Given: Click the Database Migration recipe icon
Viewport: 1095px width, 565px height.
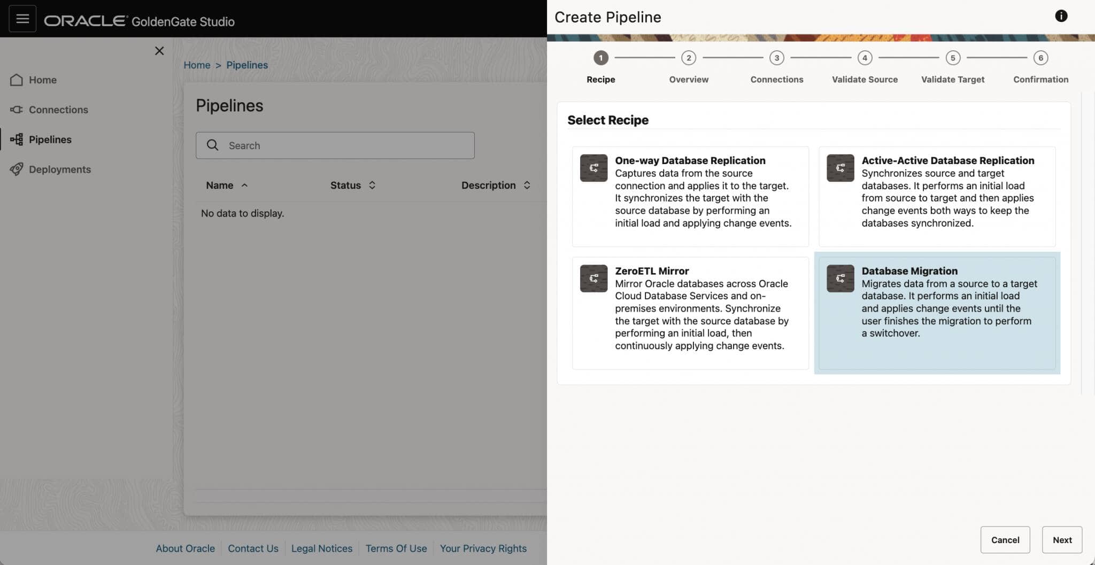Looking at the screenshot, I should [x=840, y=278].
